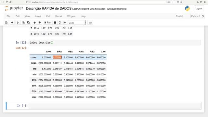Click the kernel idle indicator circle

[203, 16]
